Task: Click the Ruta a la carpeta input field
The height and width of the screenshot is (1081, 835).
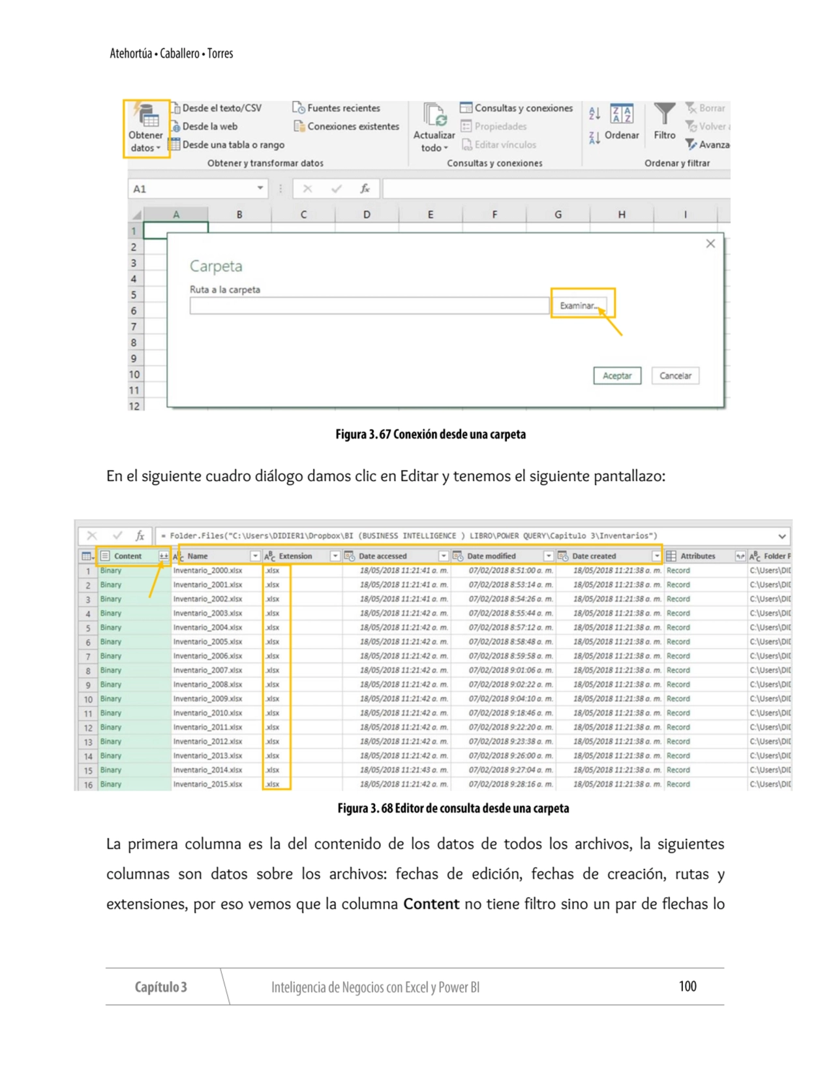Action: 369,305
